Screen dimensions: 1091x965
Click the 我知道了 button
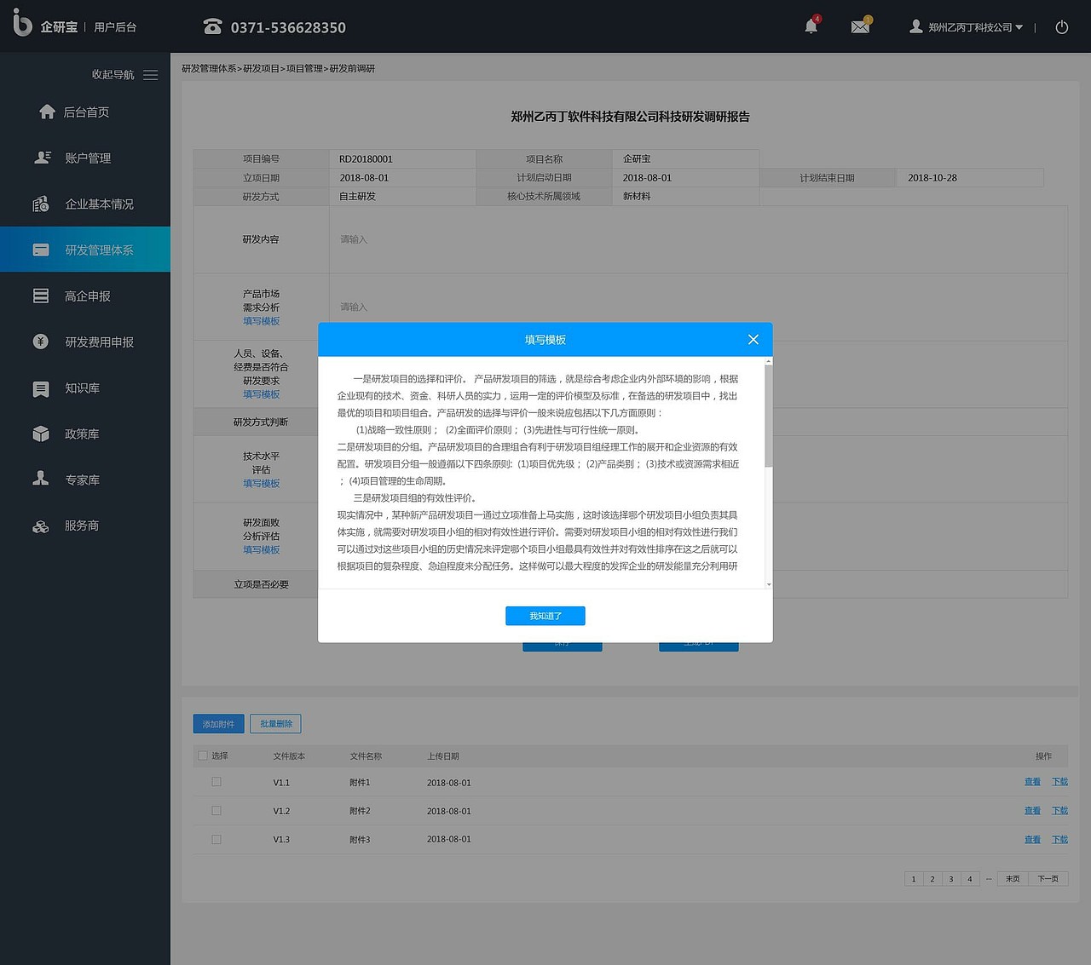pyautogui.click(x=545, y=616)
